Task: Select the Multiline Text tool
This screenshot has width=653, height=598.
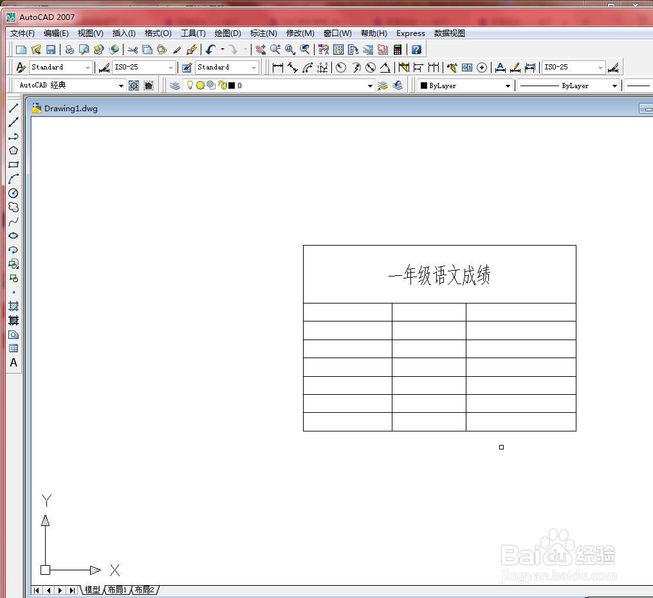Action: click(14, 363)
